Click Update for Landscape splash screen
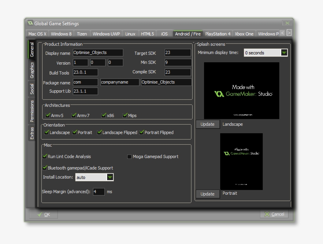The width and height of the screenshot is (323, 244). coord(208,124)
